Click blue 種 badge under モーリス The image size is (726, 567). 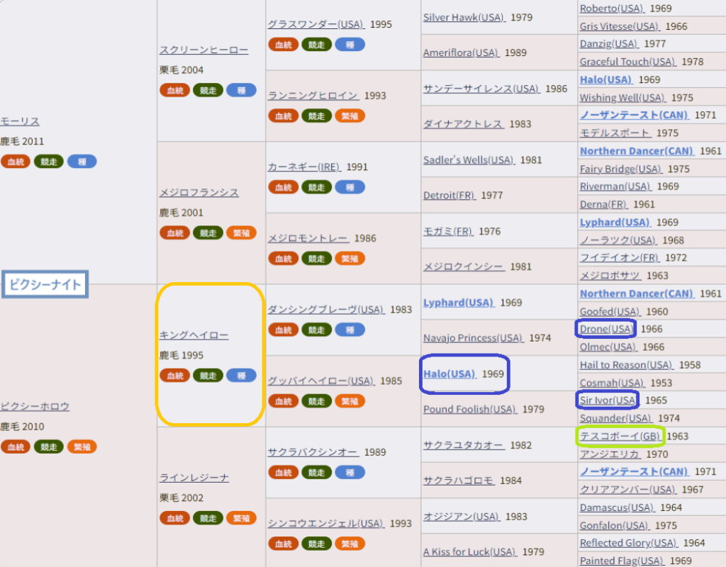82,162
